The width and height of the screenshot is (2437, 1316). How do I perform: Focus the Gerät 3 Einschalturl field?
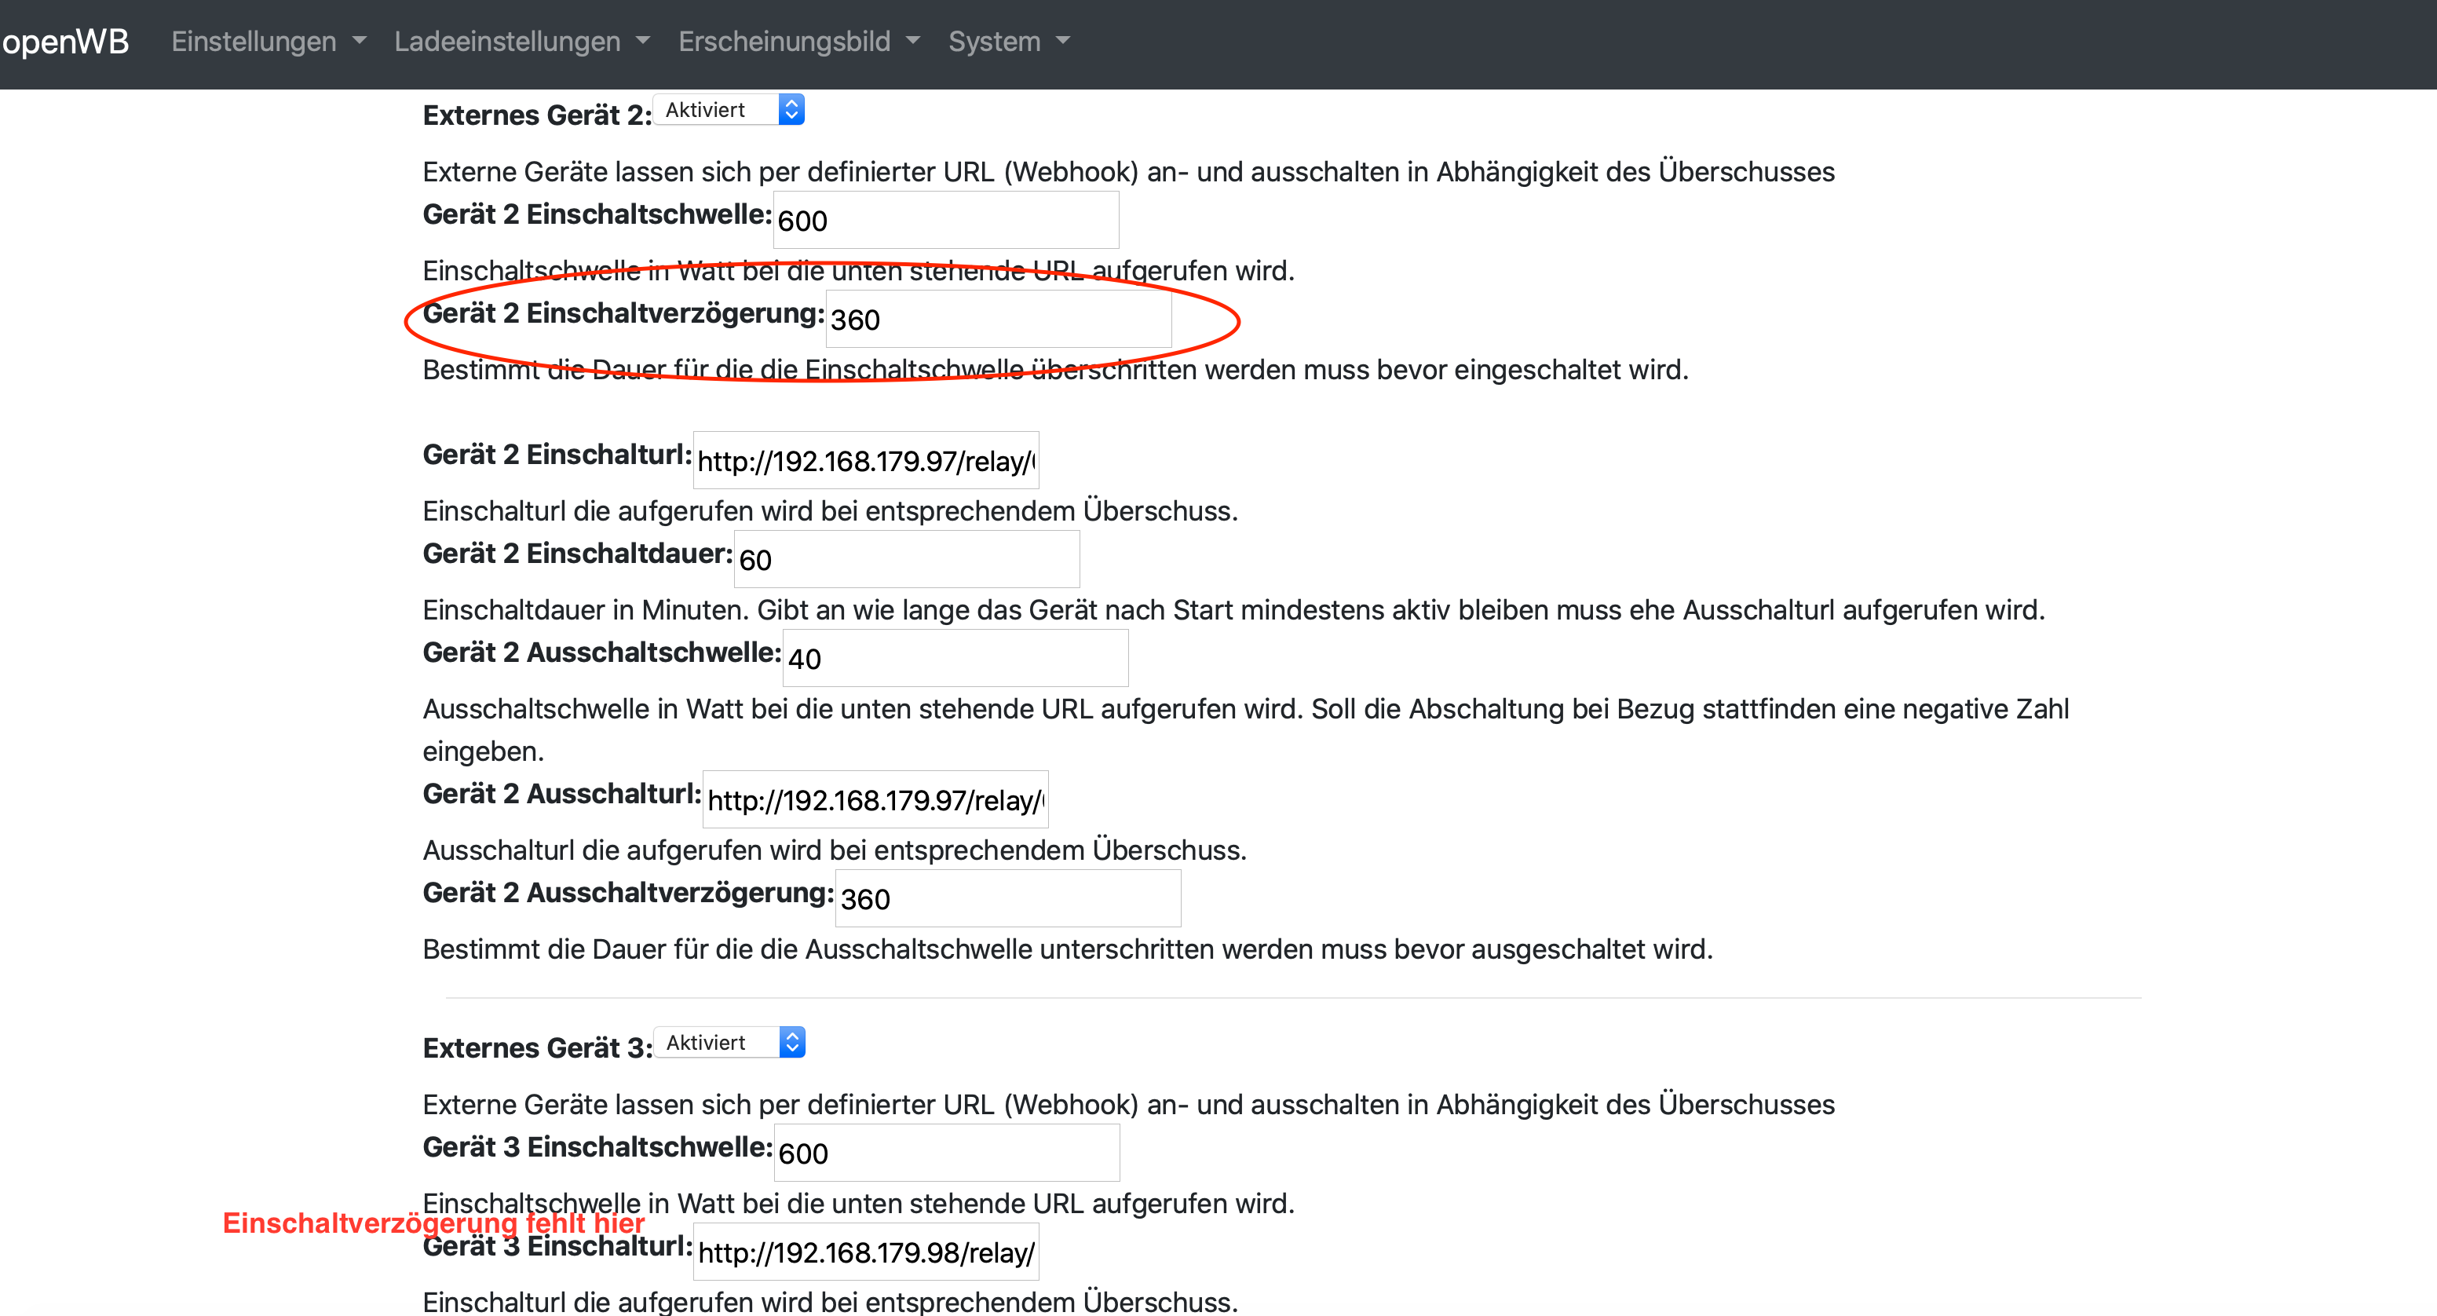[866, 1252]
